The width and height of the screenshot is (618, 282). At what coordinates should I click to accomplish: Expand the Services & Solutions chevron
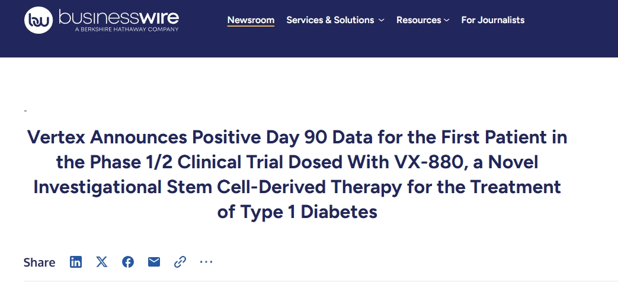pos(382,21)
